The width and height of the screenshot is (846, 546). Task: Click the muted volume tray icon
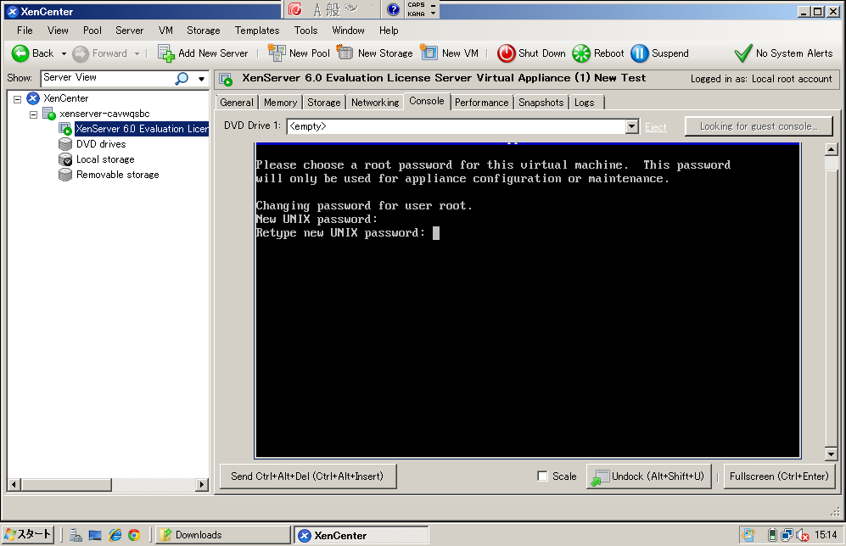(802, 535)
